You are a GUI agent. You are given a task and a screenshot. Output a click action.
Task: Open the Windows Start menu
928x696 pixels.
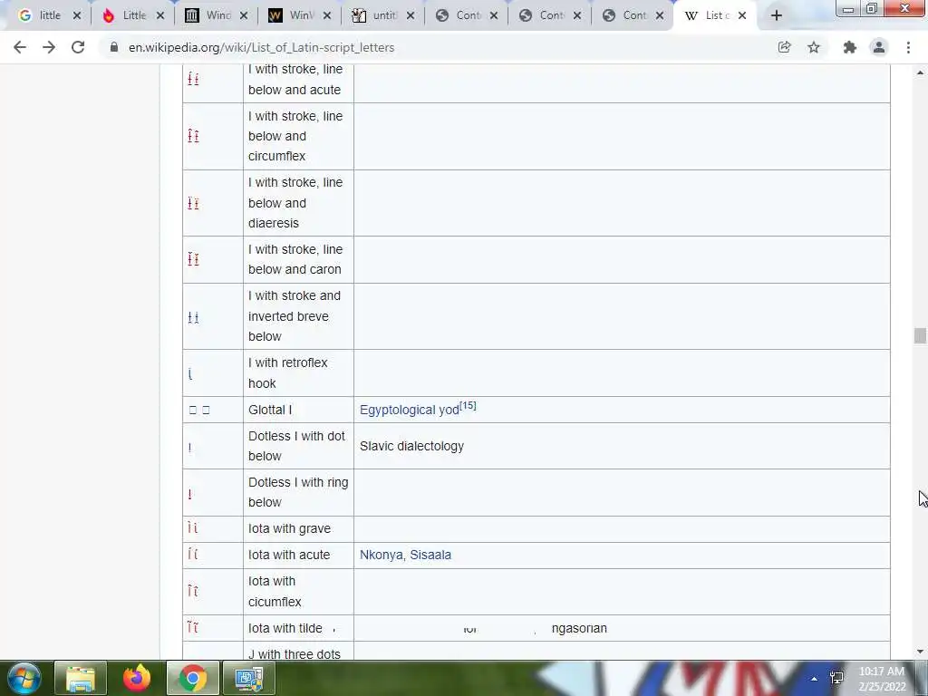(24, 678)
